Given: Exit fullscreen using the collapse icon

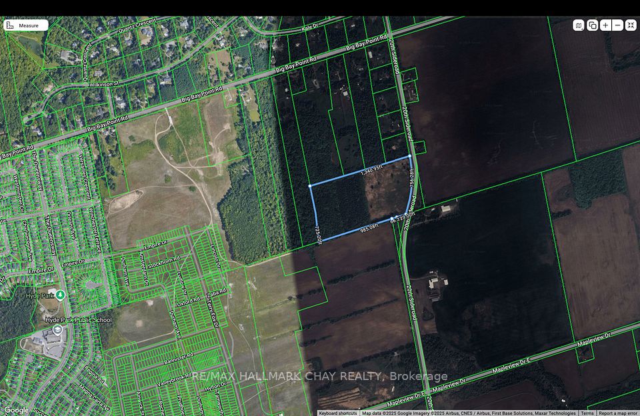Looking at the screenshot, I should coord(631,25).
